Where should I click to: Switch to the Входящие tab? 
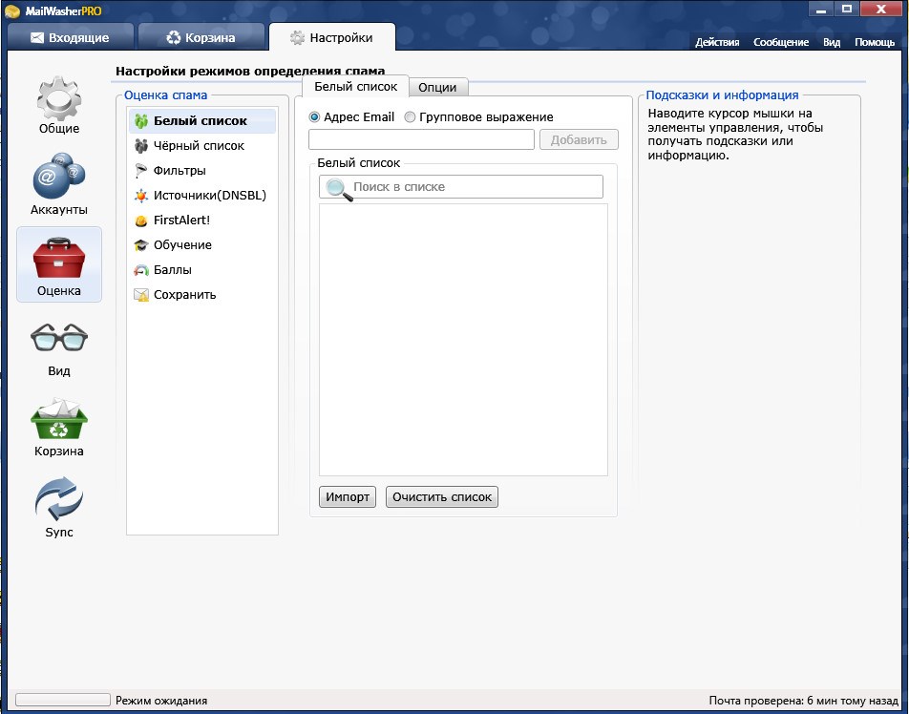[70, 37]
